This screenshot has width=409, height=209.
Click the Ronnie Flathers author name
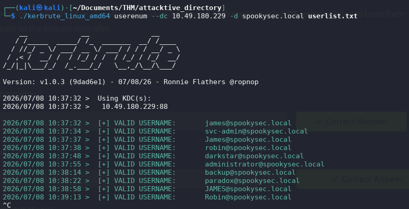194,82
